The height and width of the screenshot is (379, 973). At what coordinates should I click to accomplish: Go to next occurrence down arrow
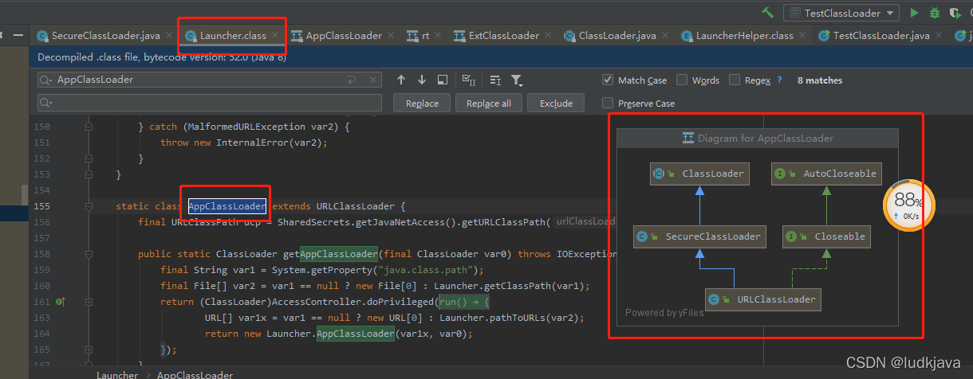(421, 80)
